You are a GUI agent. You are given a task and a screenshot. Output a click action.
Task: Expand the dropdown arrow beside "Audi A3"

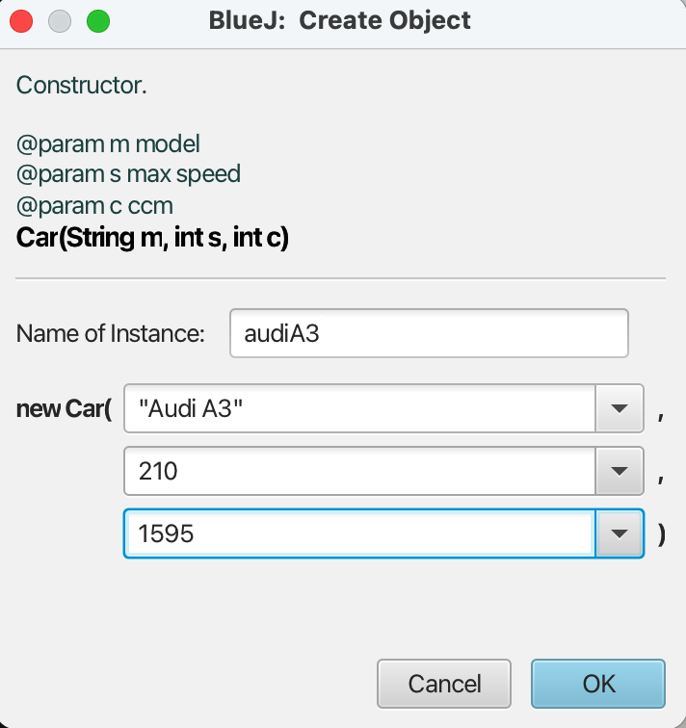[620, 409]
